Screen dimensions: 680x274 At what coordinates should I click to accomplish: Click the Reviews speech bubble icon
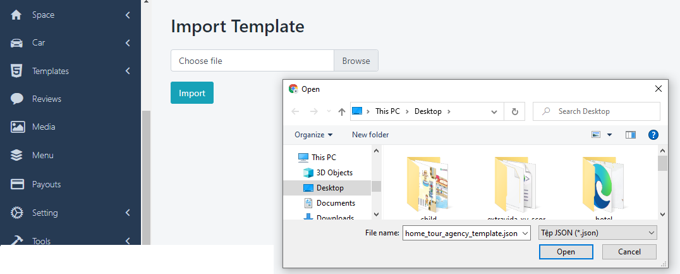[x=17, y=99]
